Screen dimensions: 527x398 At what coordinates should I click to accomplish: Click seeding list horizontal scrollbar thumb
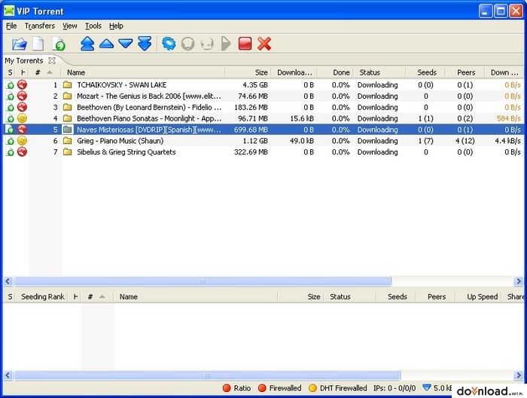tap(207, 375)
